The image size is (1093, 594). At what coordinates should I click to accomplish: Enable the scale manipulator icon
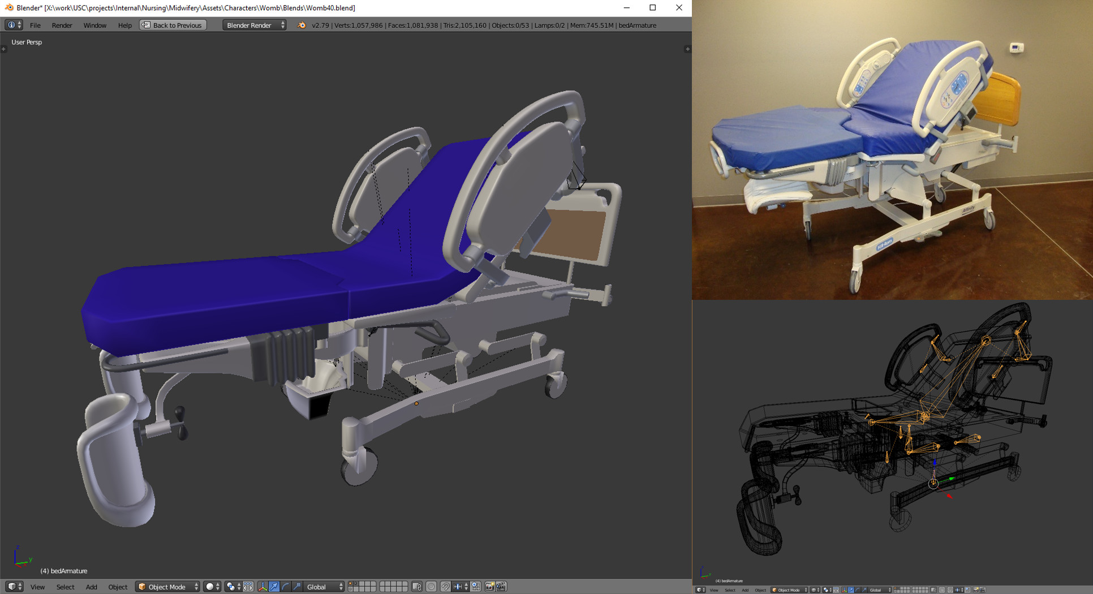point(297,587)
